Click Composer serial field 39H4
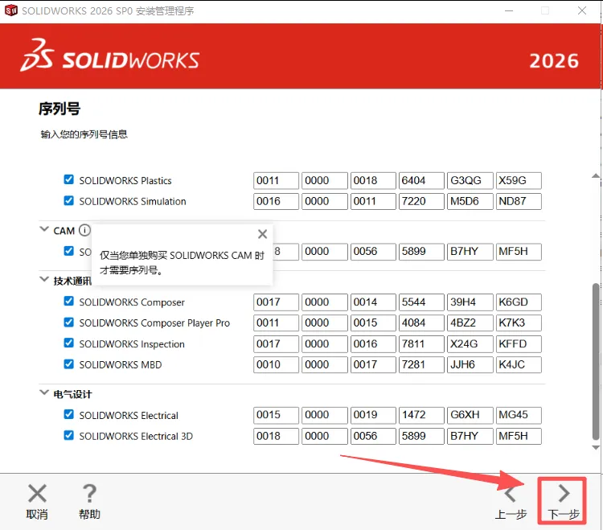The width and height of the screenshot is (603, 530). [x=470, y=302]
